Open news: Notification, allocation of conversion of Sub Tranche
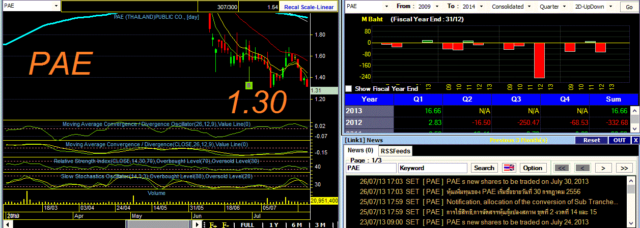640x228 pixels. click(x=489, y=202)
